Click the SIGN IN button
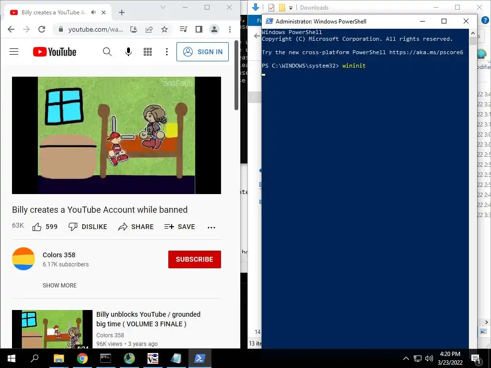491x368 pixels. 203,52
